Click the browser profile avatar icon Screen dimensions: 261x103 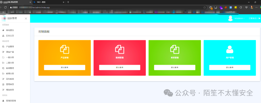pyautogui.click(x=252, y=7)
